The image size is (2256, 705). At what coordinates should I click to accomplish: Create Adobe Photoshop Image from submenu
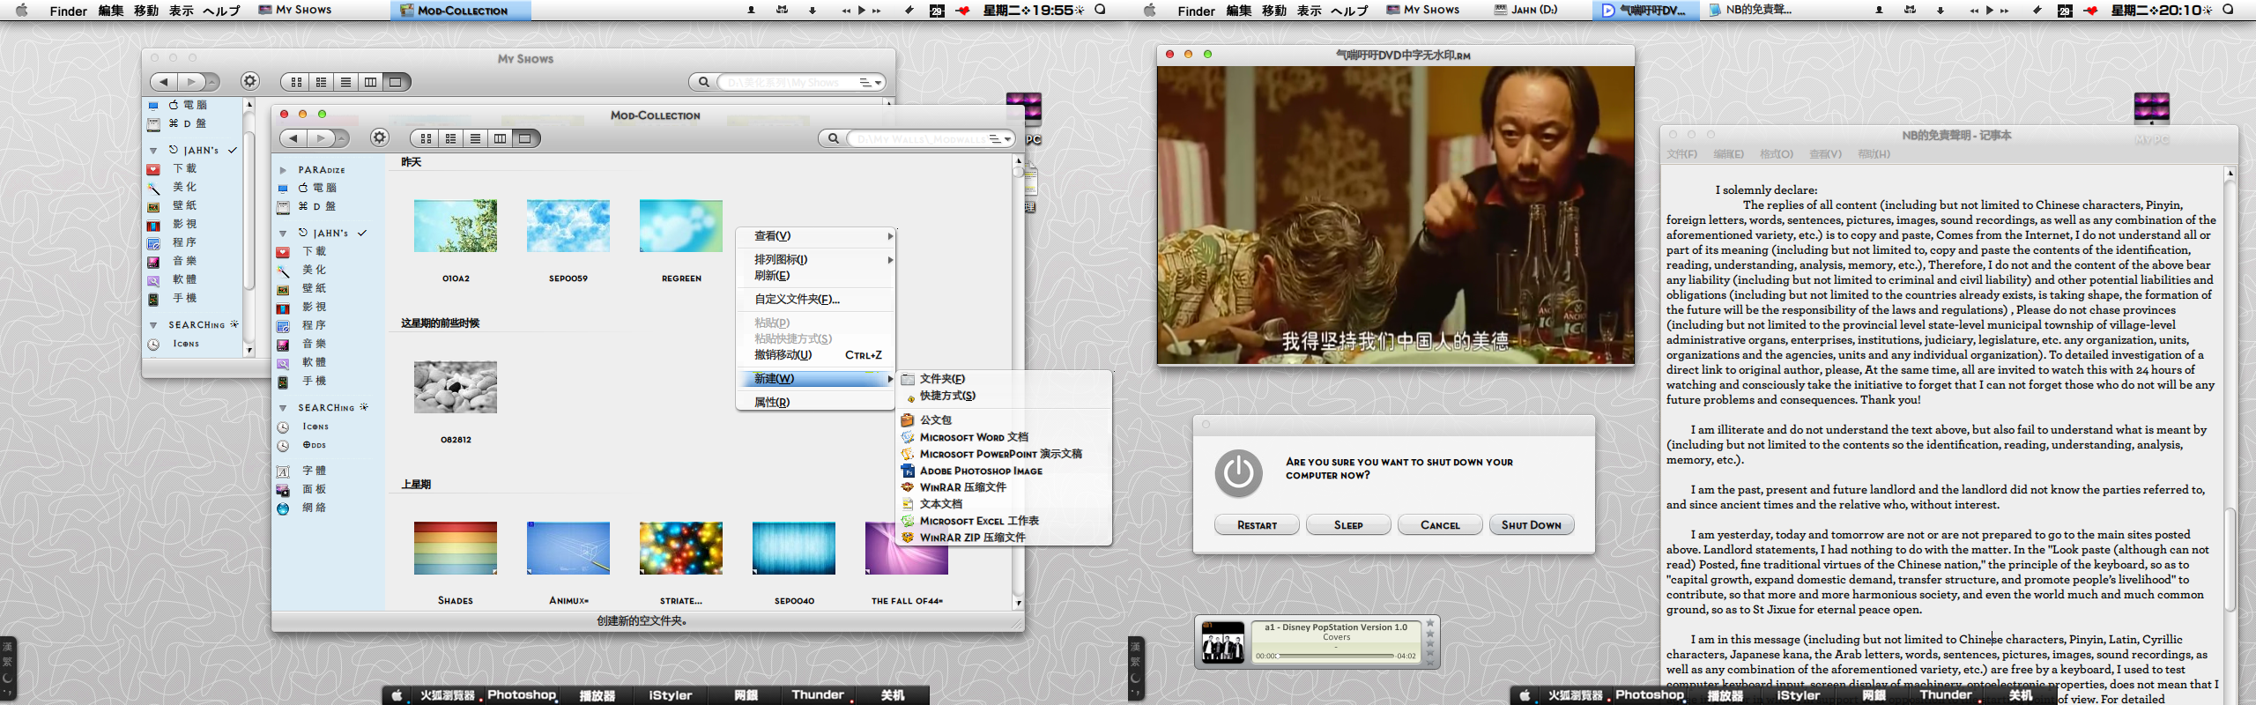coord(1005,471)
